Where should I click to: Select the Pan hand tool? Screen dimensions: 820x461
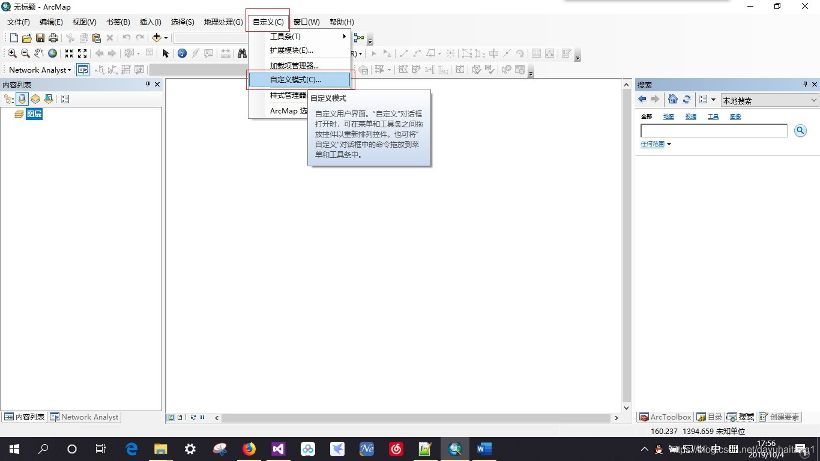tap(39, 53)
